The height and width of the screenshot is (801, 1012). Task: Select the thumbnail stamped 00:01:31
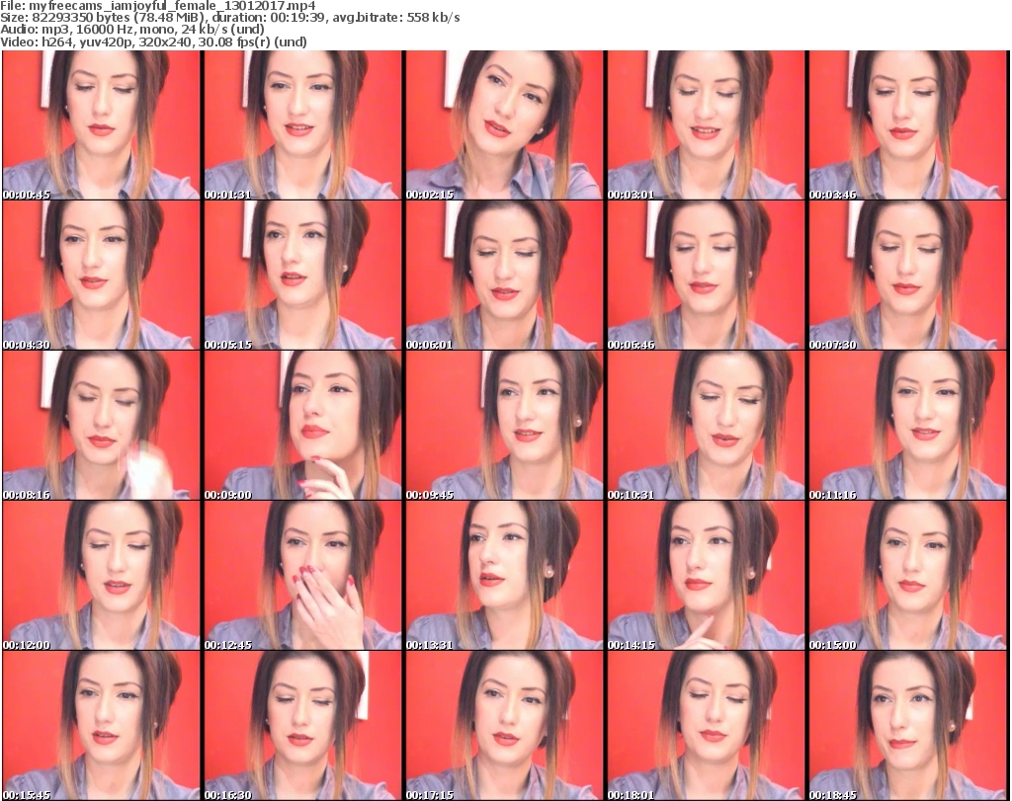[302, 125]
